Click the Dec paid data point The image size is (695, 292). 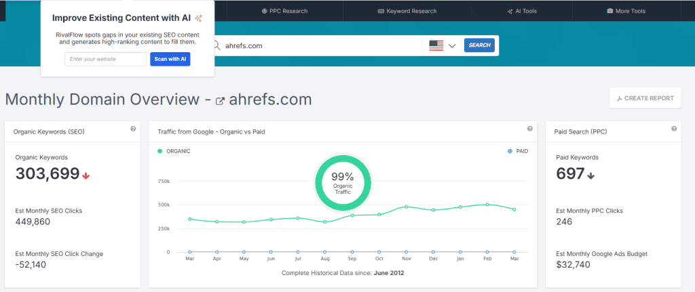pyautogui.click(x=433, y=252)
